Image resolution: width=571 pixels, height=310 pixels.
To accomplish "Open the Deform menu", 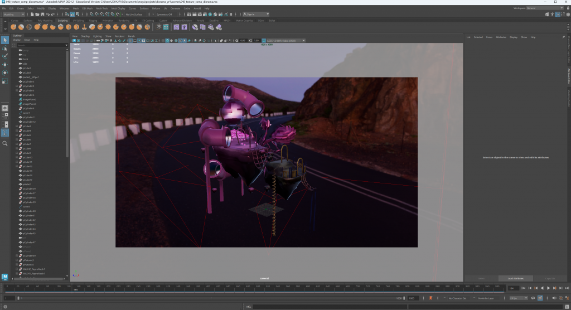I will [x=156, y=8].
